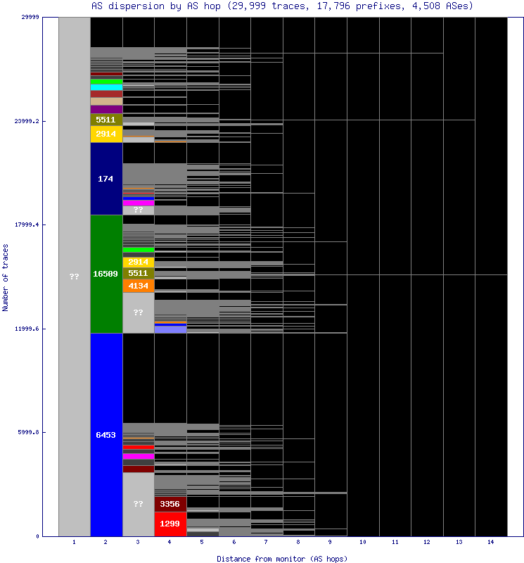Screen dimensions: 524x563
Task: Click the gray ?? block below orange 4134
Action: point(139,312)
